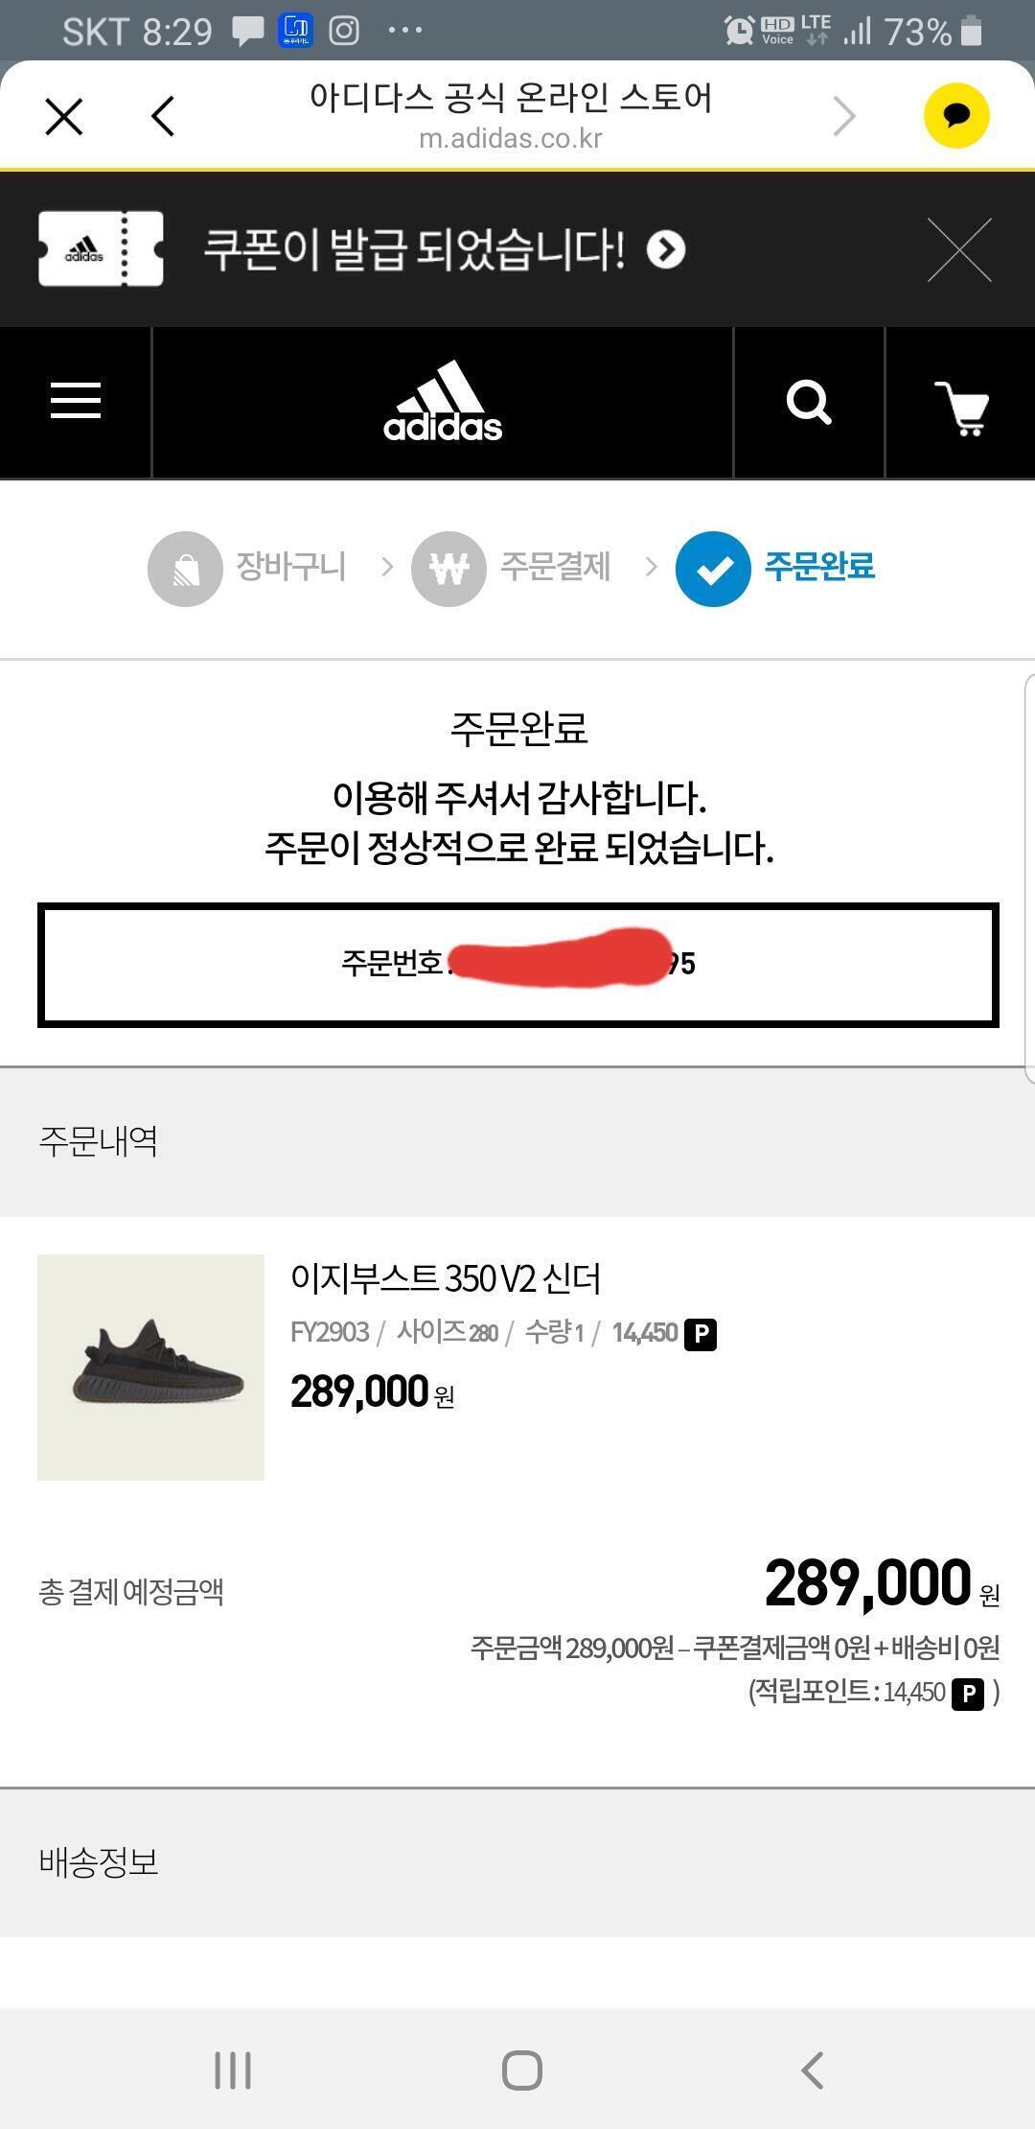
Task: Tap the points P badge by 적립포인트
Action: click(968, 1695)
